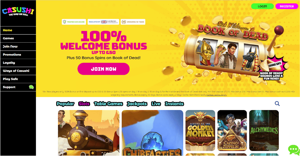Click the pink Register button
This screenshot has height=156, width=300.
pyautogui.click(x=287, y=6)
